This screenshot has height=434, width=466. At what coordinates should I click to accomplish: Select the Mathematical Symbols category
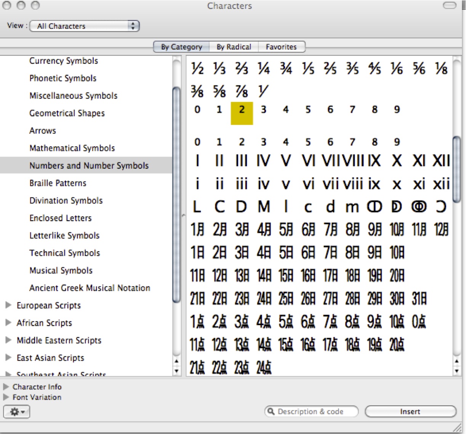72,148
